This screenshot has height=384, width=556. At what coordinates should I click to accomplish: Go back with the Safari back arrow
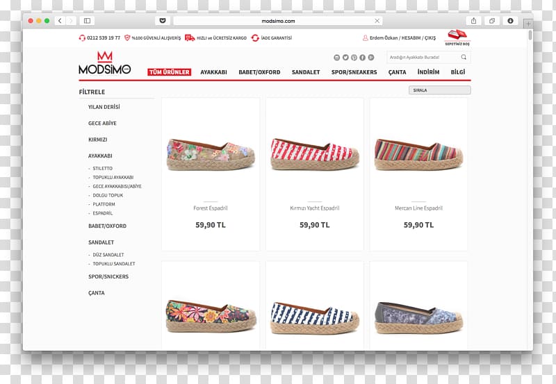(60, 21)
